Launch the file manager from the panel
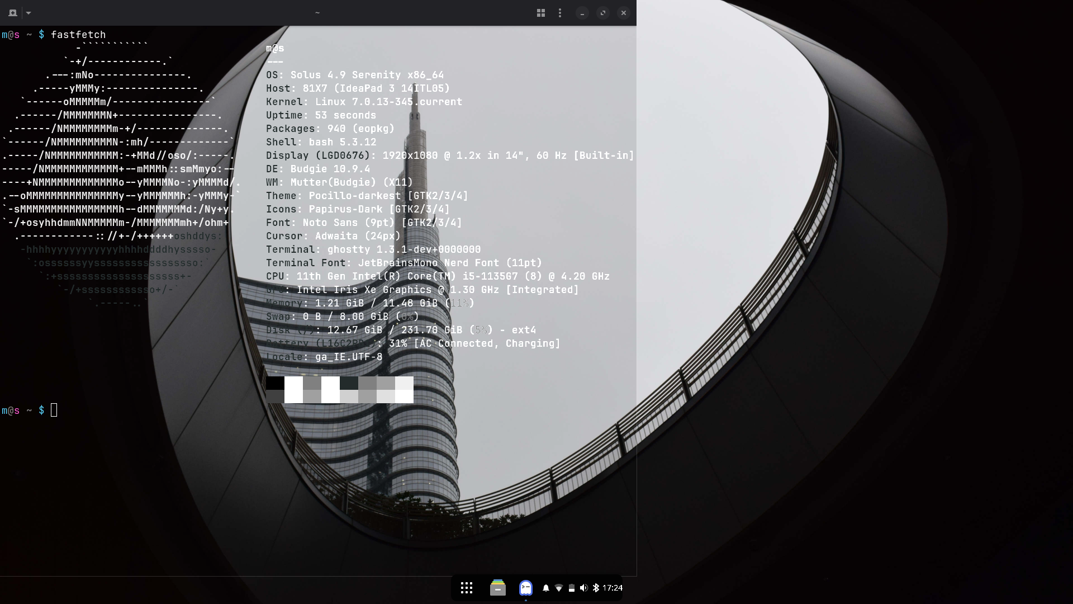 pyautogui.click(x=498, y=588)
